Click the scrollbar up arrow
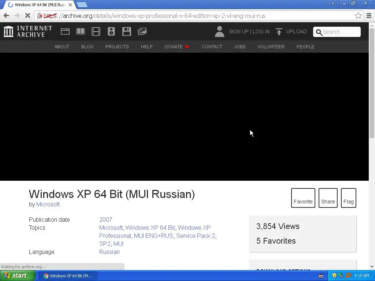 (x=372, y=25)
